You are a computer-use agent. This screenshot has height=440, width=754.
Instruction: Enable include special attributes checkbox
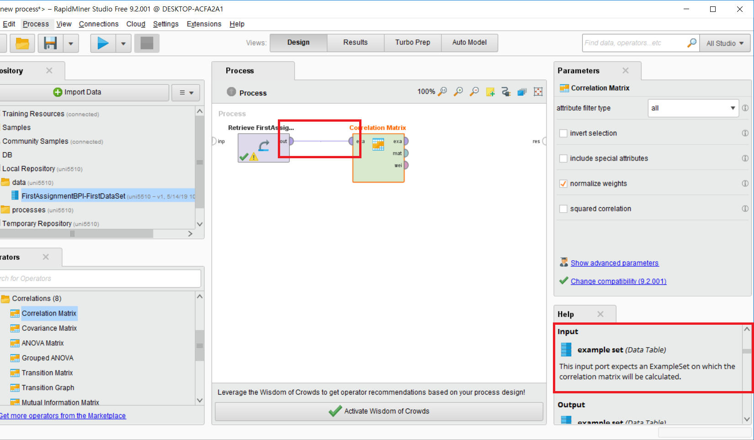(563, 158)
